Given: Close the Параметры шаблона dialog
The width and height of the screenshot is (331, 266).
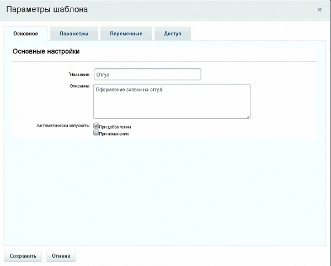Looking at the screenshot, I should click(x=320, y=10).
